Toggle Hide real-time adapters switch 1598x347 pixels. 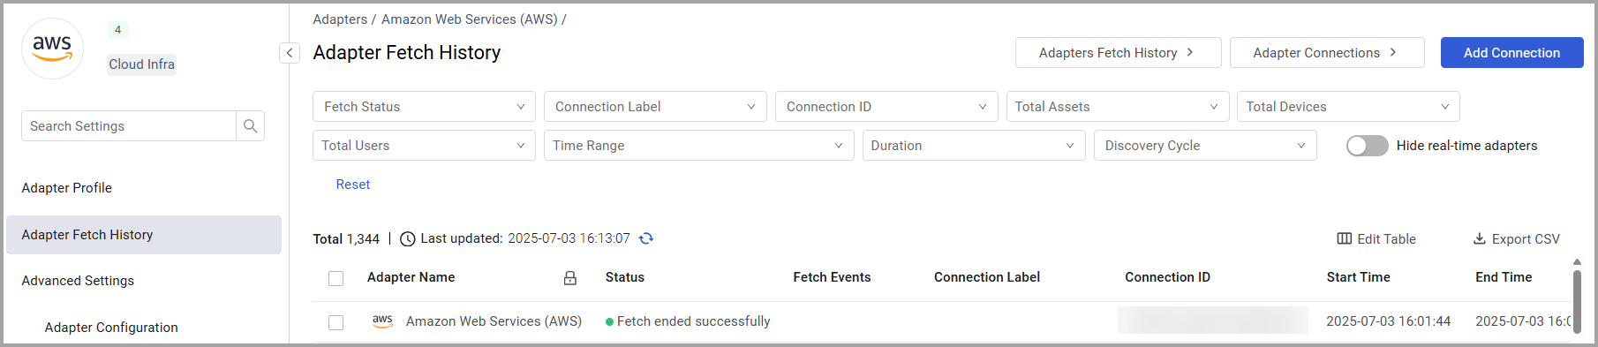(1367, 146)
